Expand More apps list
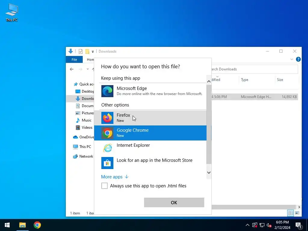 (x=115, y=177)
